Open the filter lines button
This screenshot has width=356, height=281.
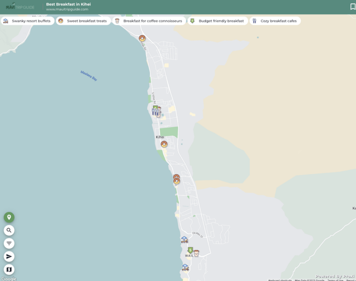[9, 244]
